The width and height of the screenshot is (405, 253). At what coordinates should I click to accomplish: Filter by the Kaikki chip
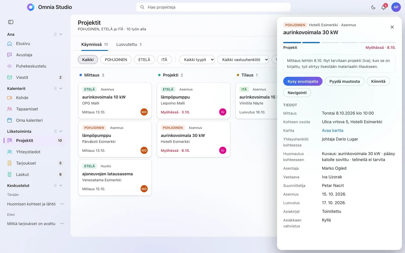tap(88, 60)
